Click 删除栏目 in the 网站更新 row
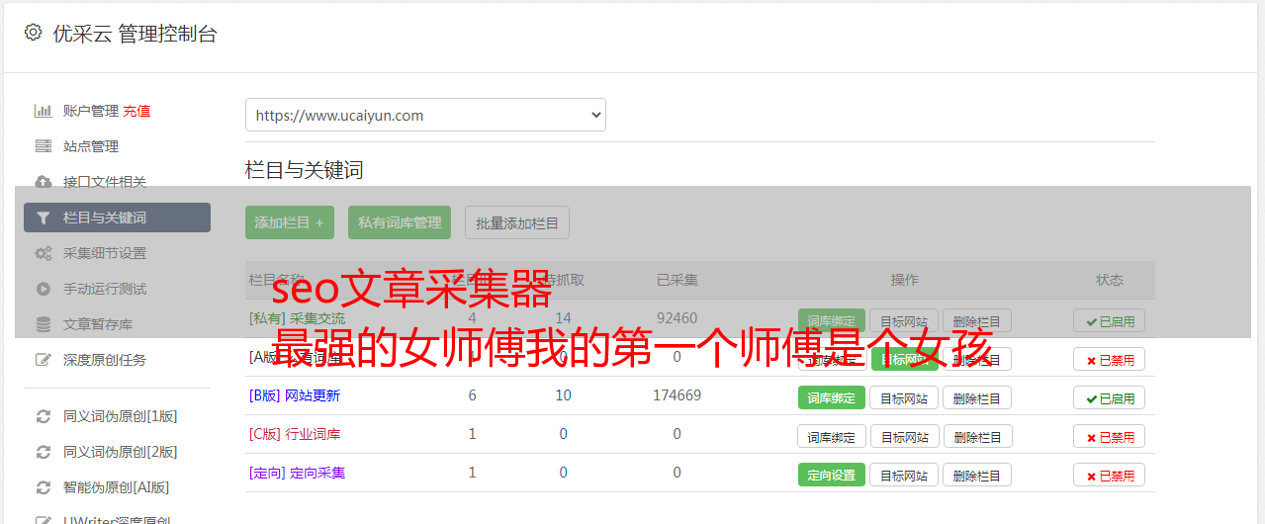Viewport: 1265px width, 524px height. coord(977,397)
